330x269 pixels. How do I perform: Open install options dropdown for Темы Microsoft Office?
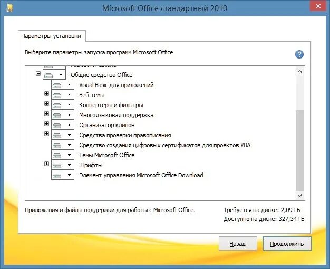click(63, 155)
